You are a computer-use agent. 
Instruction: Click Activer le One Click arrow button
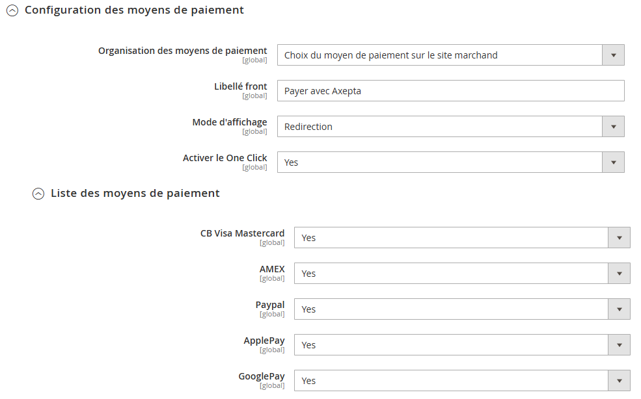pyautogui.click(x=613, y=162)
